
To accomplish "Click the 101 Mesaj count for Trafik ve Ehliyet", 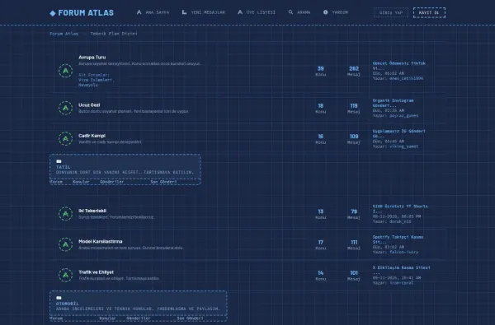I will [x=354, y=273].
